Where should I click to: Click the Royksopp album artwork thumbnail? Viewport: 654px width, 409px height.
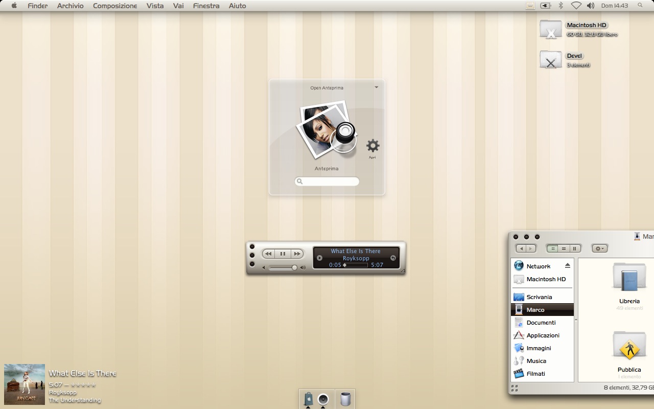tap(25, 384)
